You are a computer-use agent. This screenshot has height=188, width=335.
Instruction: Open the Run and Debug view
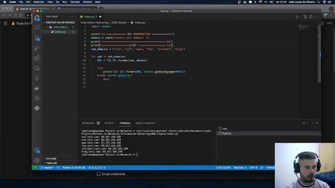click(x=37, y=48)
